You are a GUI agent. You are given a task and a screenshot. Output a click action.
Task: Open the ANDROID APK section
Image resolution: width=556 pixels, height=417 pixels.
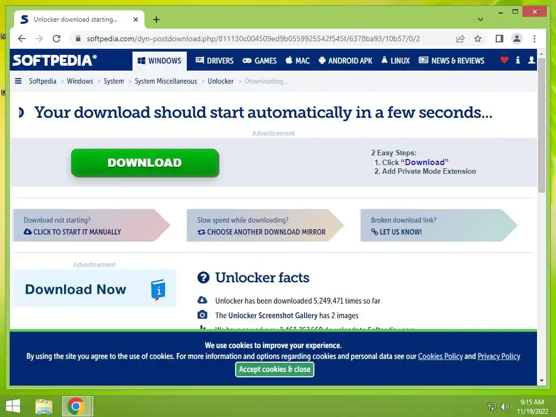[345, 61]
